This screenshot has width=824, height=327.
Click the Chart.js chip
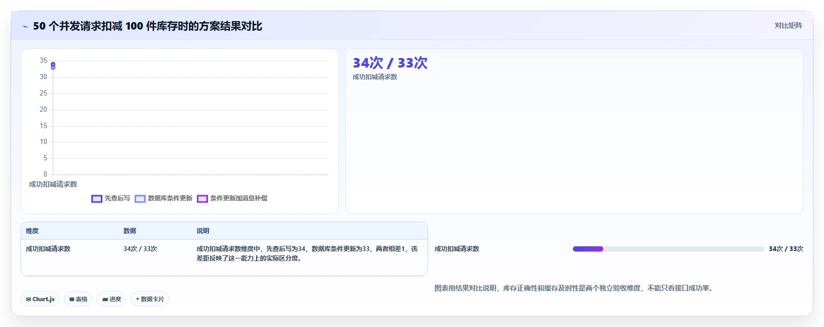click(x=40, y=299)
